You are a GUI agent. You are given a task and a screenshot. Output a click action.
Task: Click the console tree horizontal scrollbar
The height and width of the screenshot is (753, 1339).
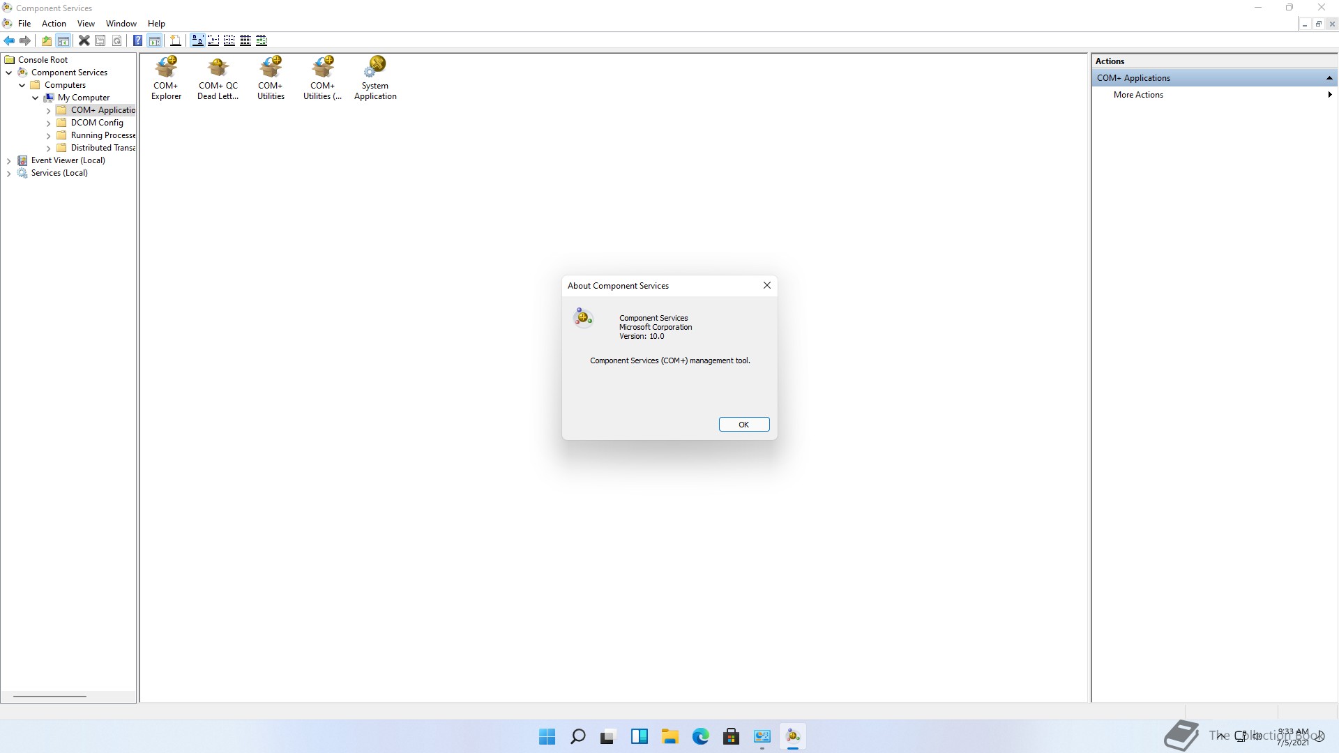coord(50,696)
